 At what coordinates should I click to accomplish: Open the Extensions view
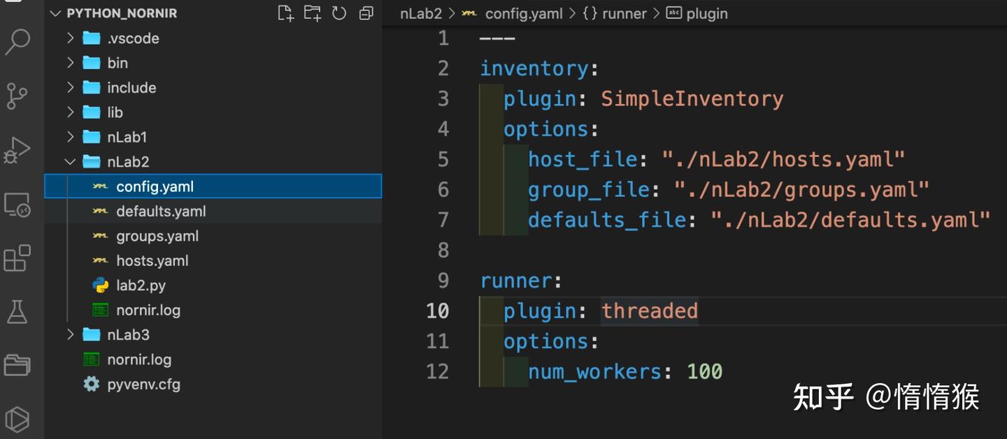[x=17, y=258]
